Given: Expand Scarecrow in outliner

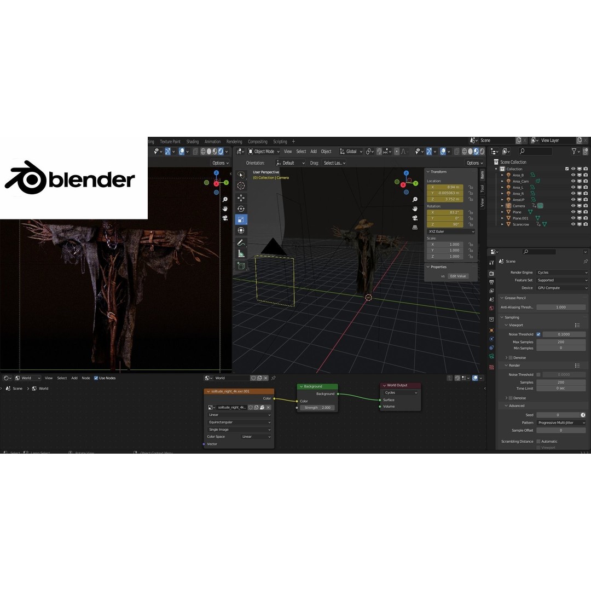Looking at the screenshot, I should click(502, 224).
